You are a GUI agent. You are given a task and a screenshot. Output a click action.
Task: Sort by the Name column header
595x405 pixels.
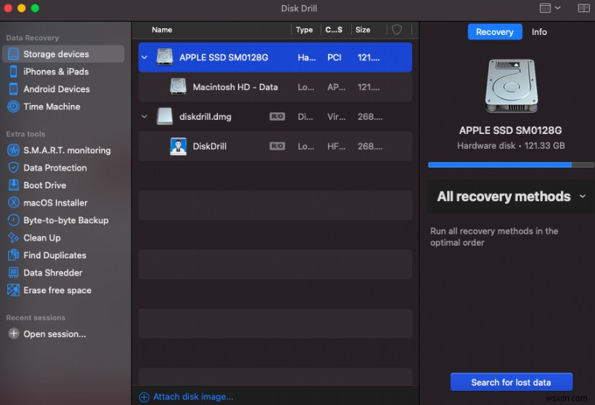[161, 30]
